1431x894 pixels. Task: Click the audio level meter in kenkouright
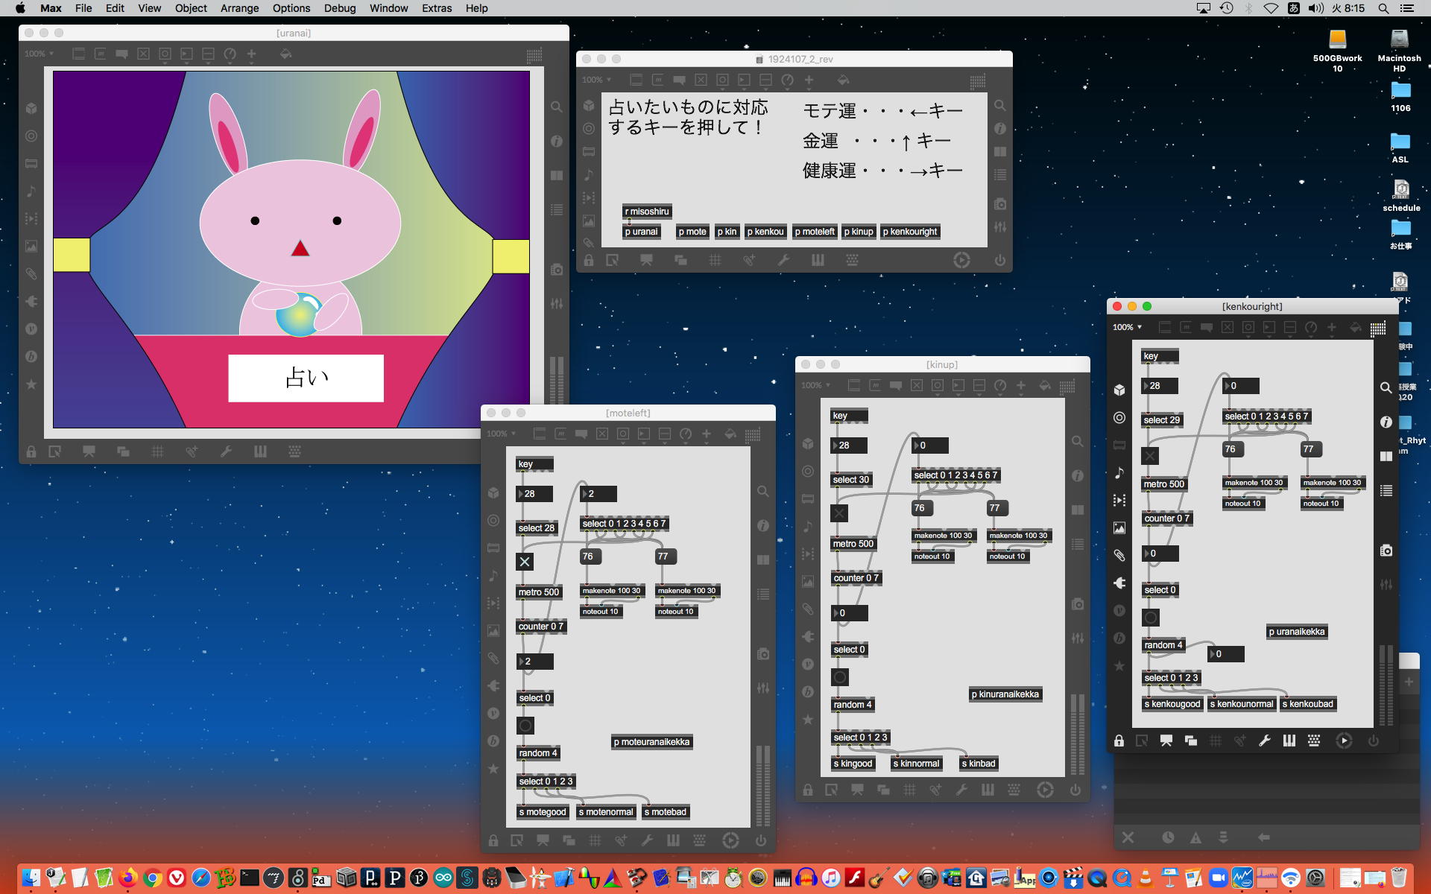(1385, 685)
